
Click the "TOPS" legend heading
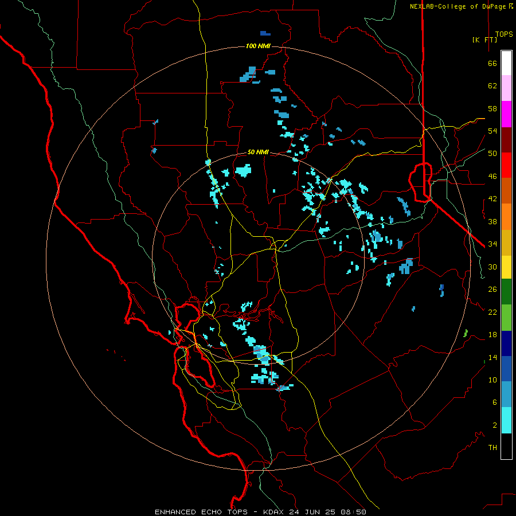[x=504, y=34]
